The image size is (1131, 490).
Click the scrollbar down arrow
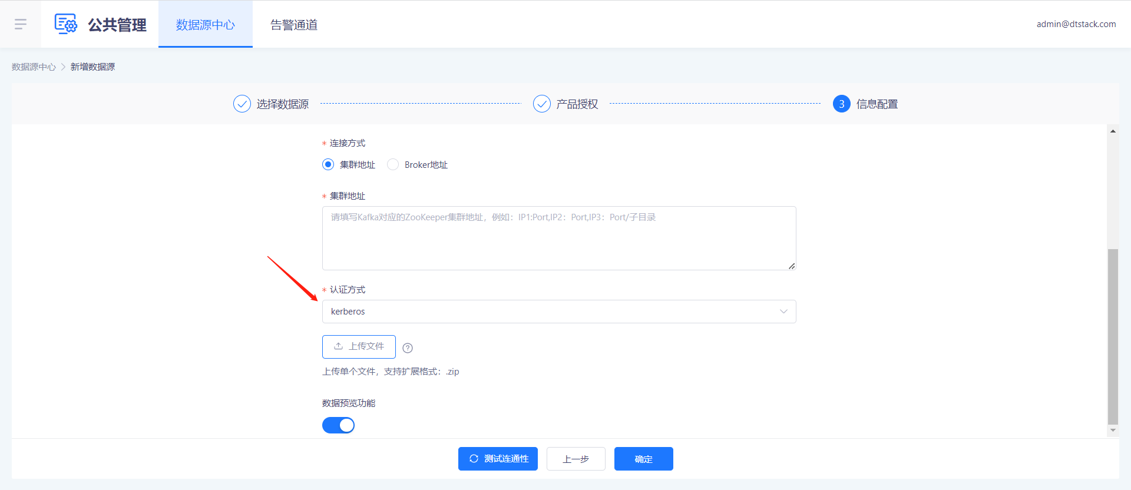[x=1113, y=431]
